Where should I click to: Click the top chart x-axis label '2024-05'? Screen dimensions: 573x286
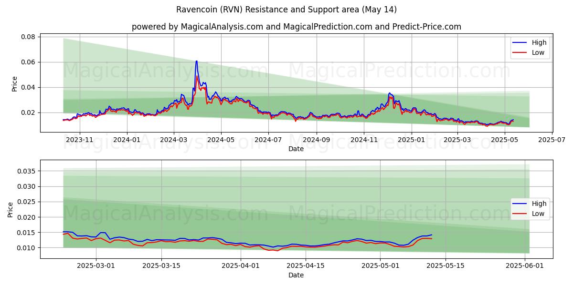coord(221,140)
